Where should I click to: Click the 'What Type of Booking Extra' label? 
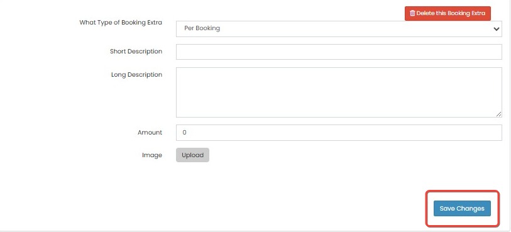point(121,23)
